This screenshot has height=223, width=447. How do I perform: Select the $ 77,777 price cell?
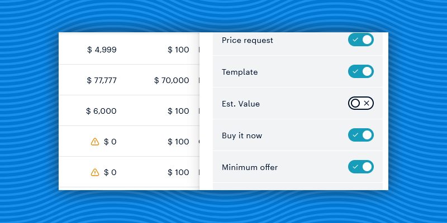point(102,80)
